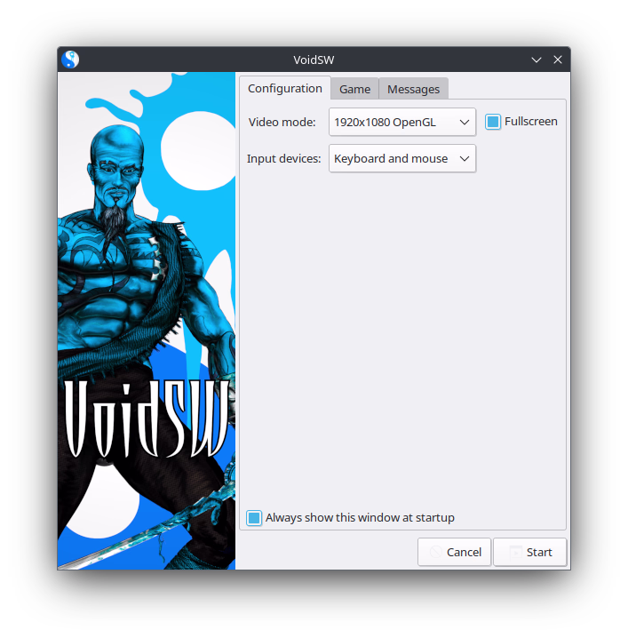Screen dimensions: 628x638
Task: Select the Configuration tab
Action: coord(284,89)
